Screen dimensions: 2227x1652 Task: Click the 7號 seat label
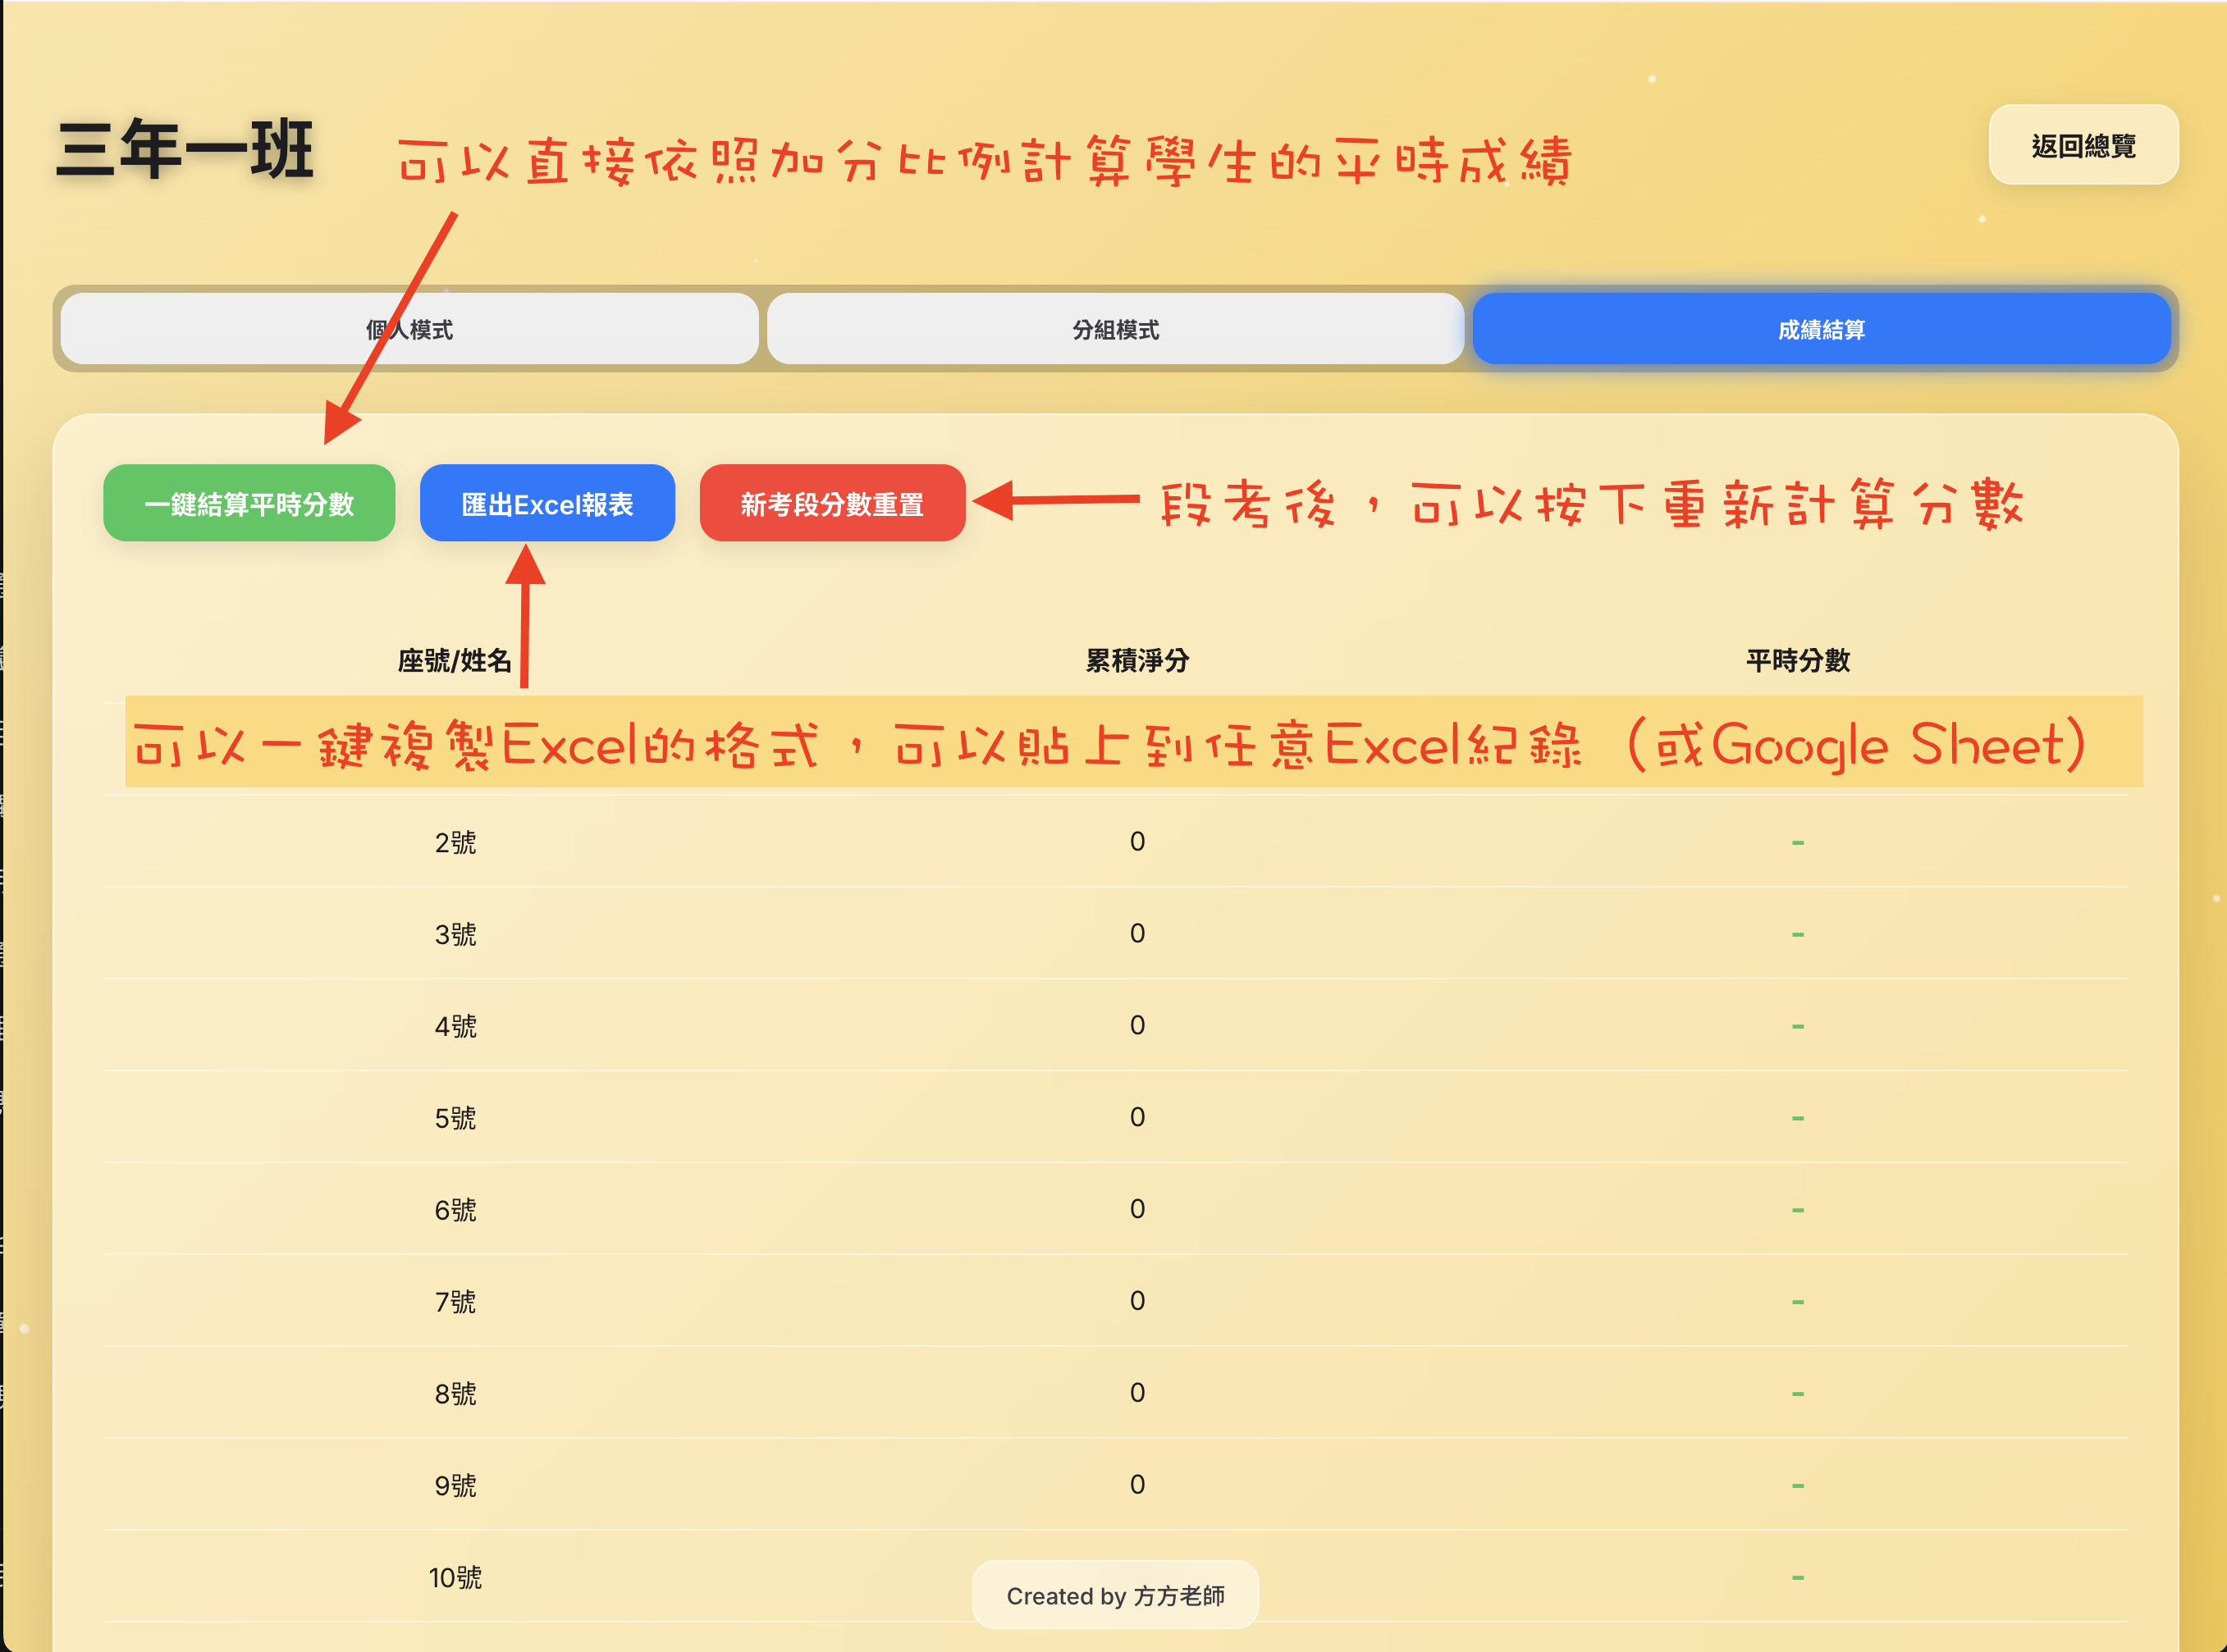click(x=455, y=1302)
